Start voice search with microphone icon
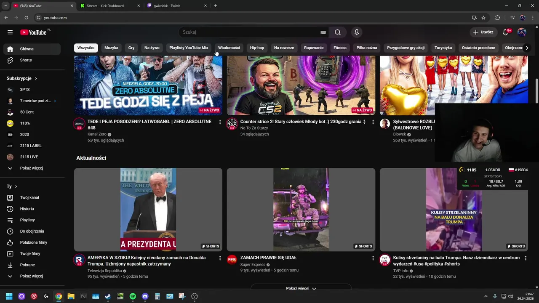The image size is (539, 303). (357, 32)
